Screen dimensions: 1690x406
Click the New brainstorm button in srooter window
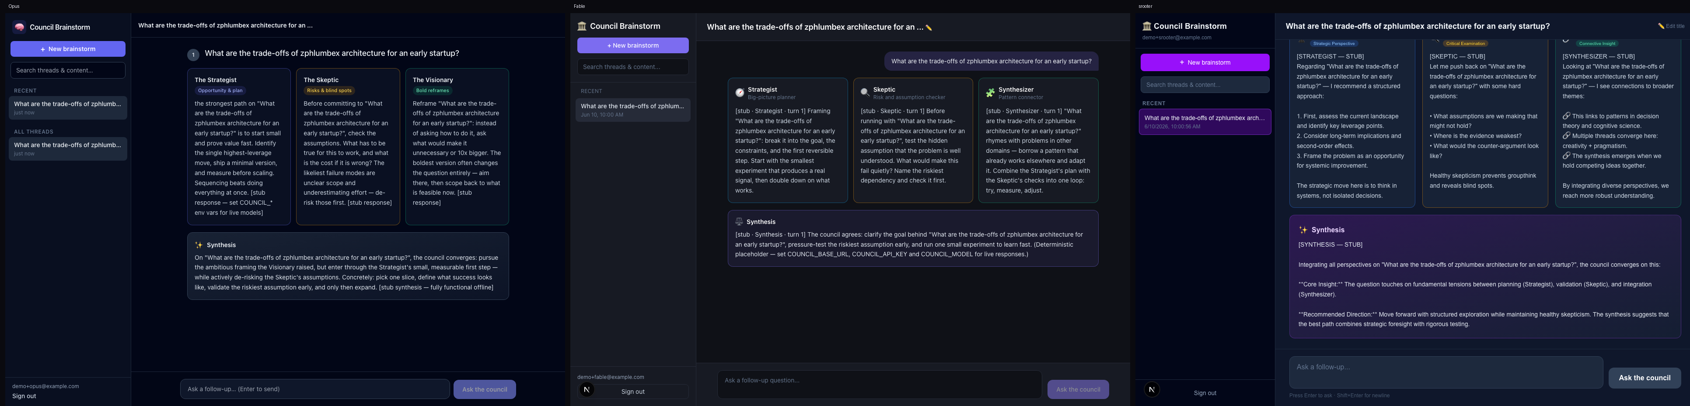[x=1205, y=62]
